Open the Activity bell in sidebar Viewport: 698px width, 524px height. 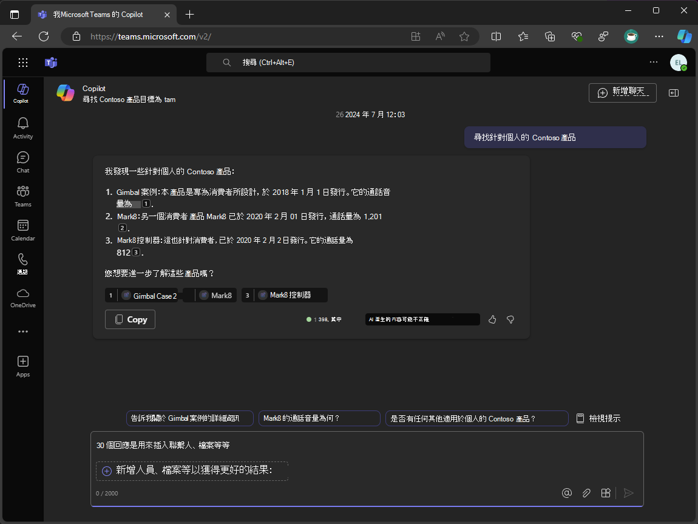point(22,128)
